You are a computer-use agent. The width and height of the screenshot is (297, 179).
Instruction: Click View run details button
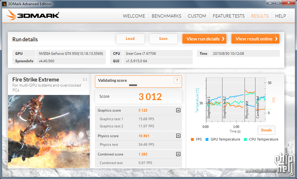pos(204,39)
